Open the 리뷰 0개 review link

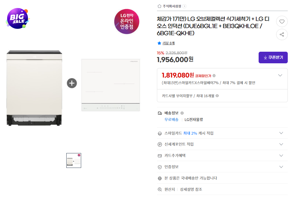click(169, 43)
